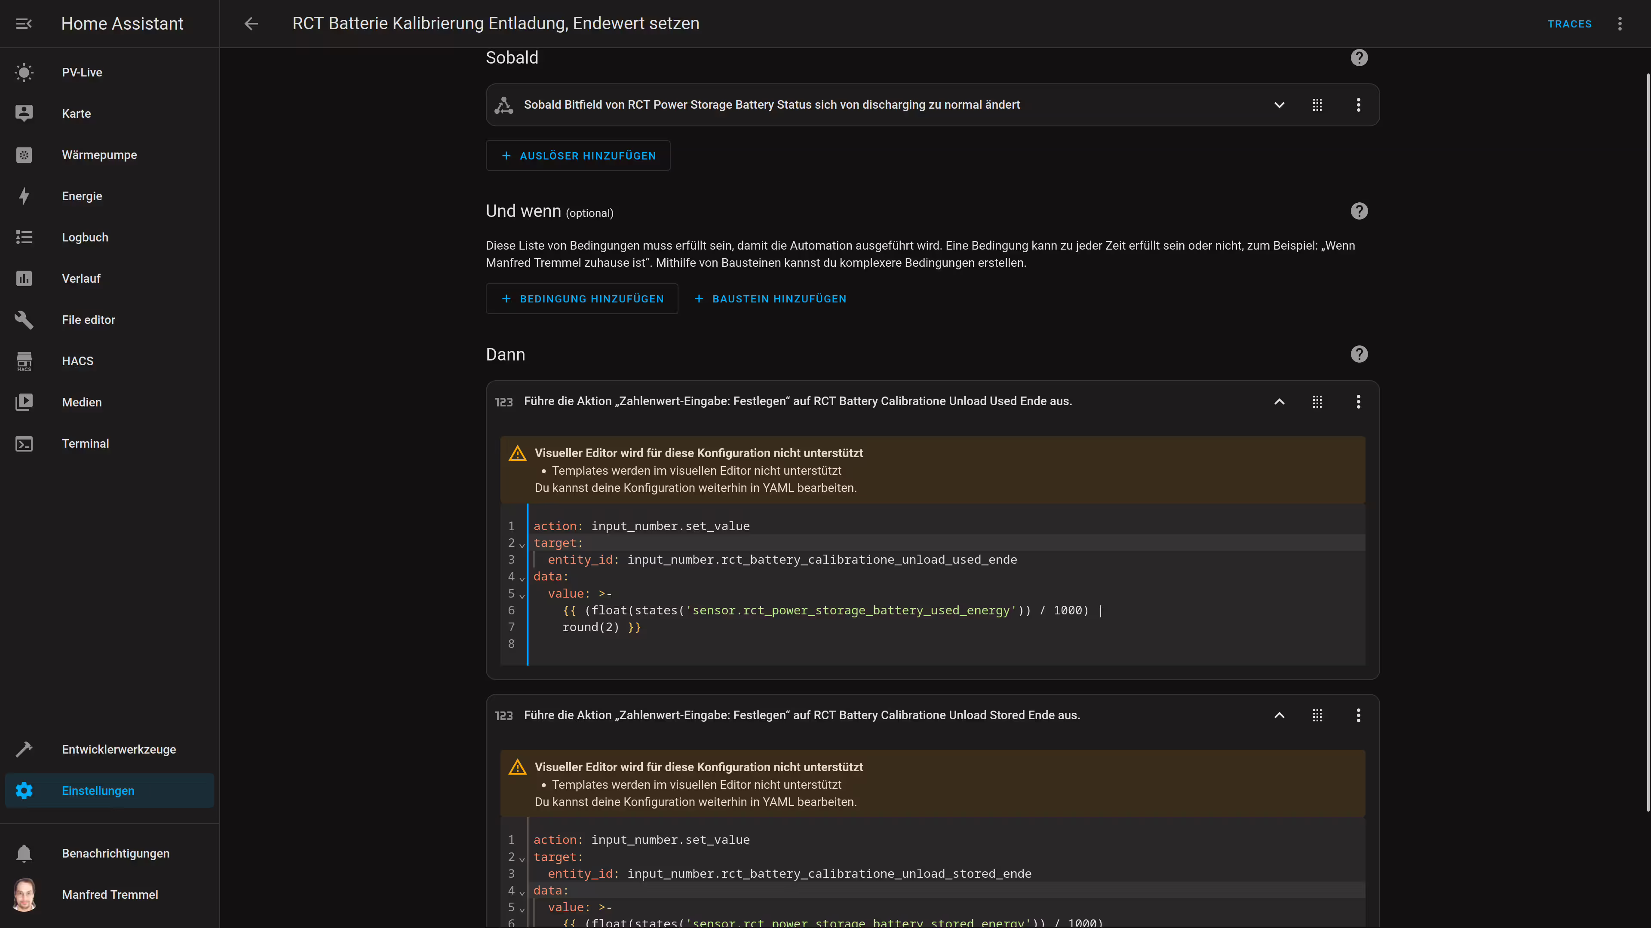Open the Energie lightning icon
Viewport: 1651px width, 928px height.
[x=25, y=196]
